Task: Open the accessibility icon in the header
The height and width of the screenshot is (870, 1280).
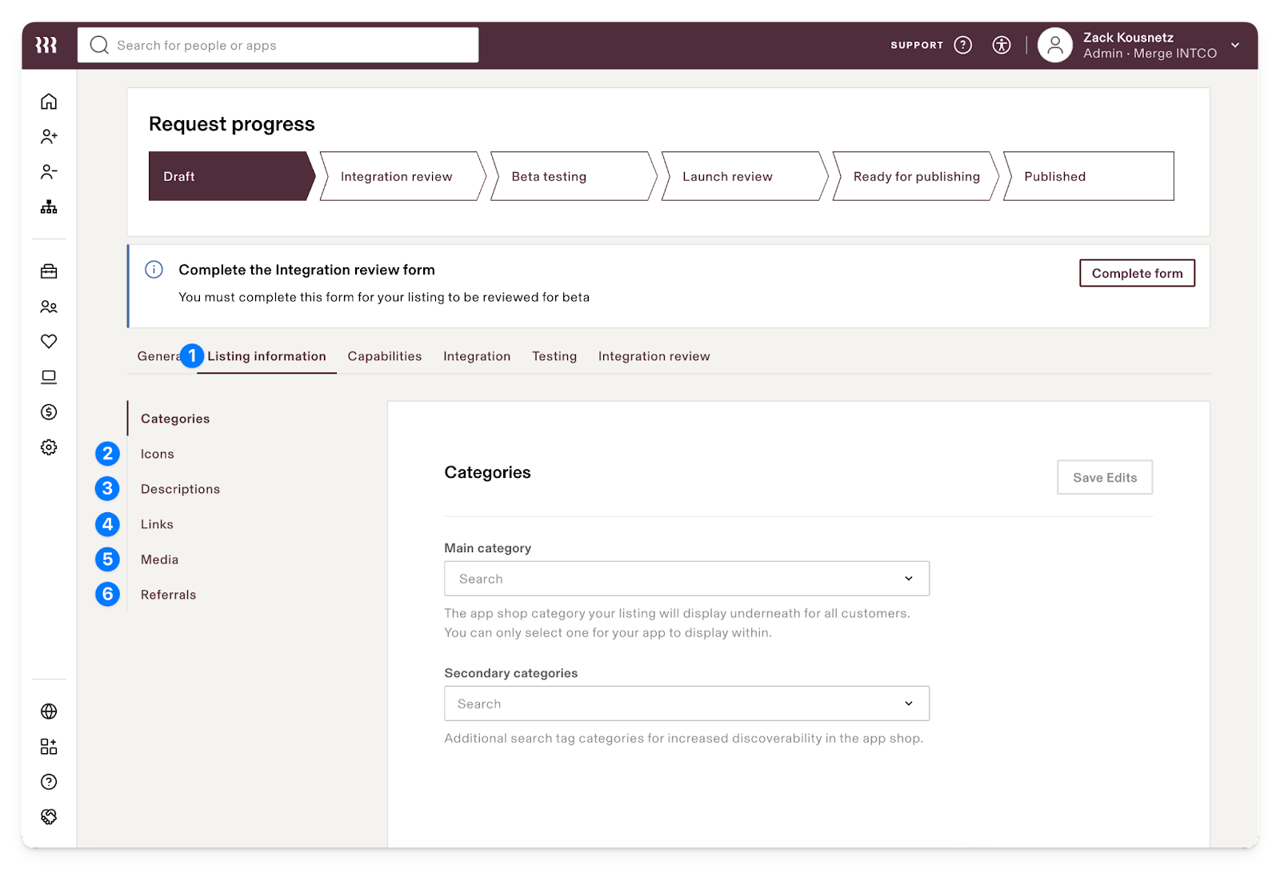Action: (1002, 45)
